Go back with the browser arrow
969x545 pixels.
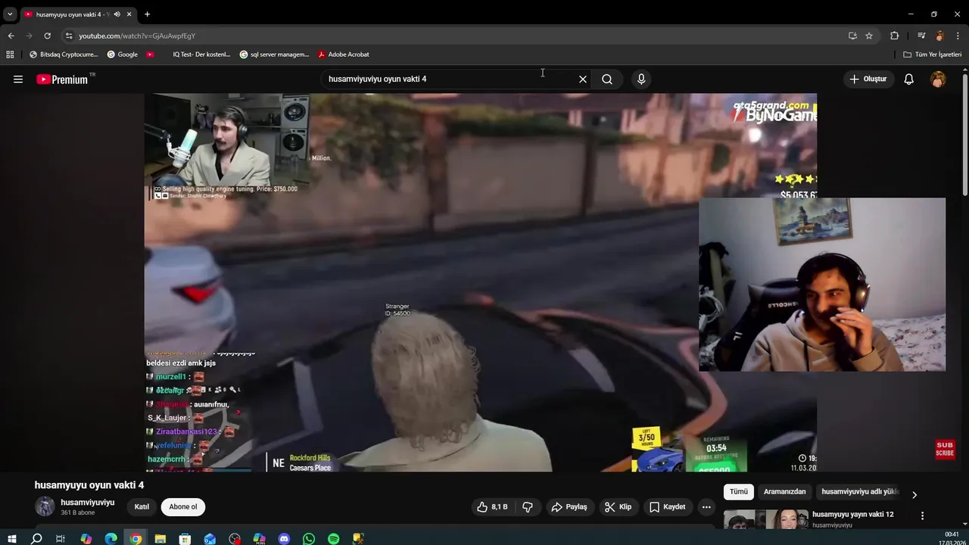pyautogui.click(x=11, y=36)
